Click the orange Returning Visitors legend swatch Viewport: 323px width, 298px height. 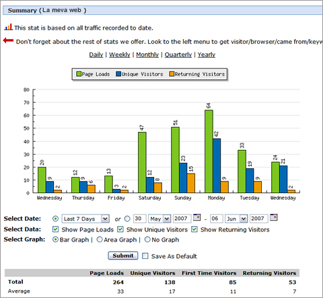[x=172, y=74]
